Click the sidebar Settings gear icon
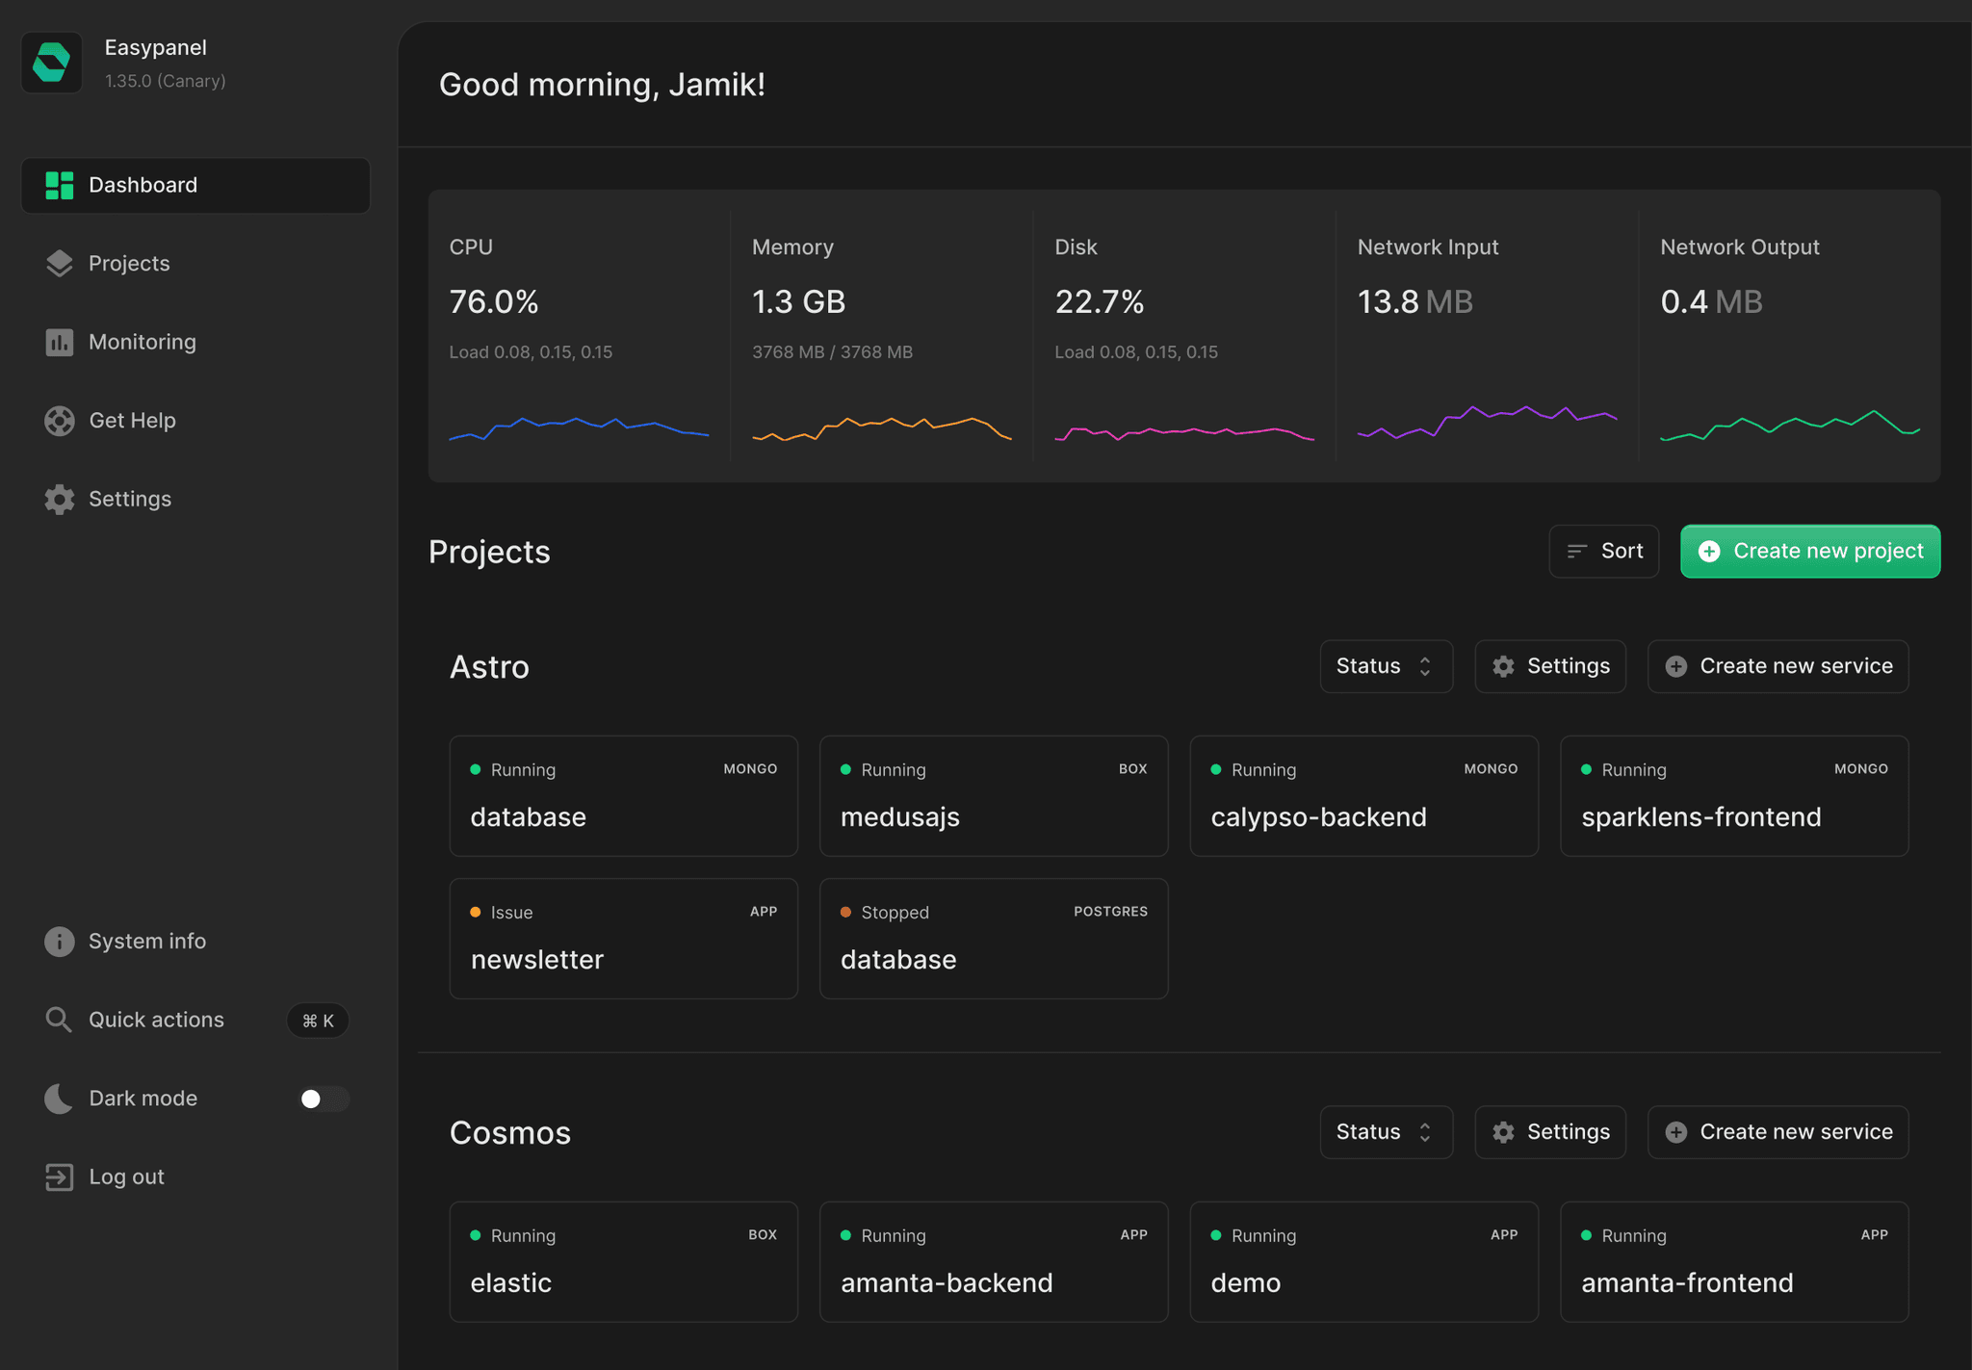This screenshot has width=1972, height=1370. [59, 499]
